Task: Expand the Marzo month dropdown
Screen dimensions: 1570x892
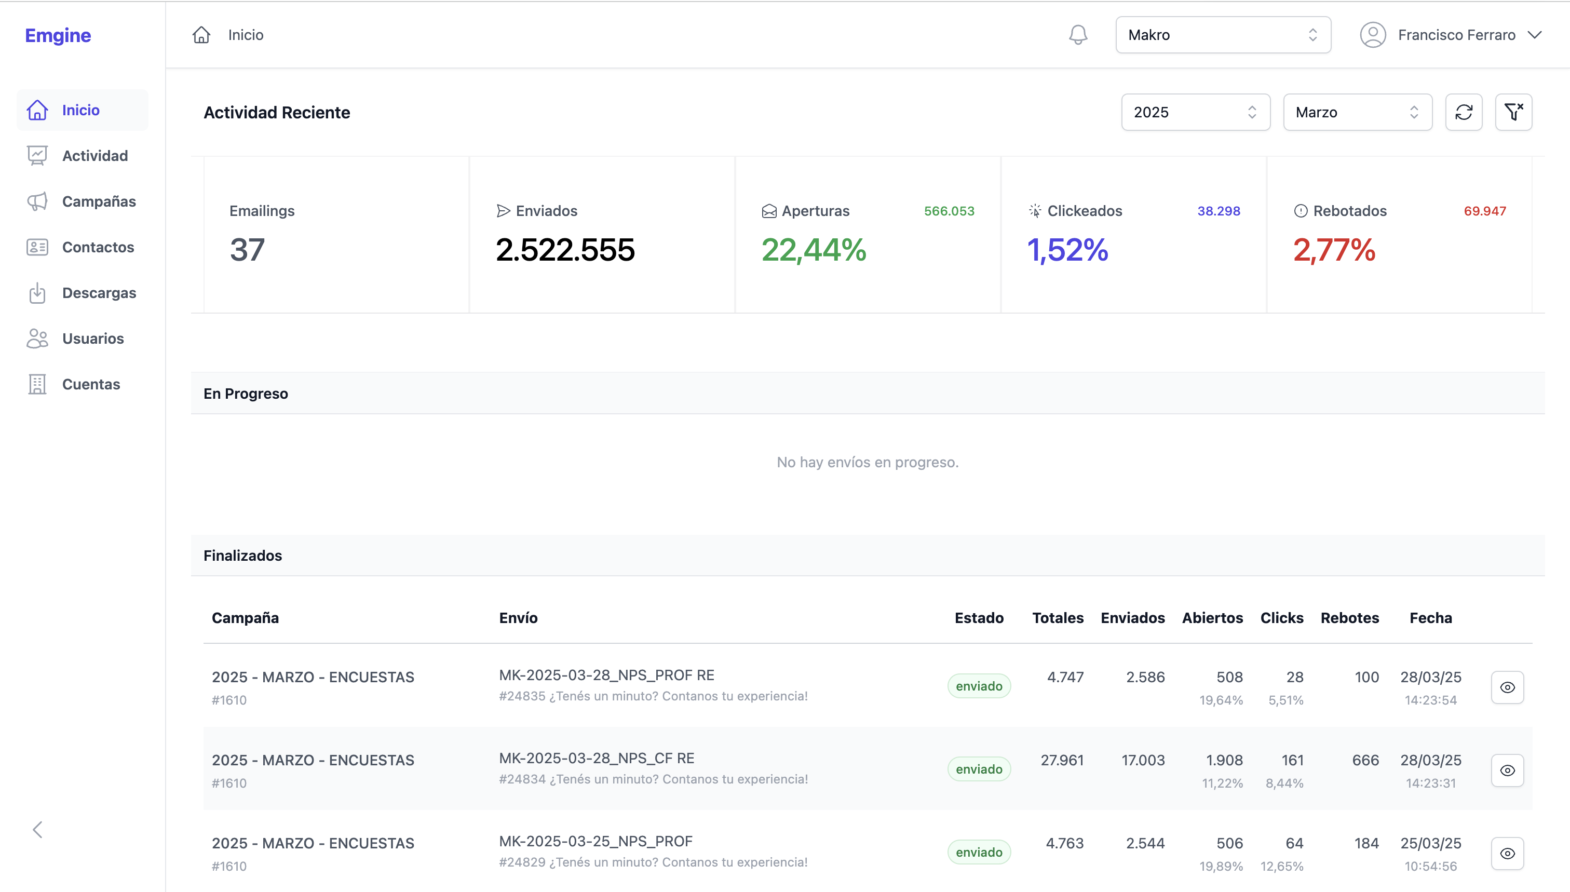Action: [x=1357, y=112]
